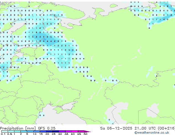The width and height of the screenshot is (175, 135).
Task: Click the legend label '25'
Action: pyautogui.click(x=54, y=134)
